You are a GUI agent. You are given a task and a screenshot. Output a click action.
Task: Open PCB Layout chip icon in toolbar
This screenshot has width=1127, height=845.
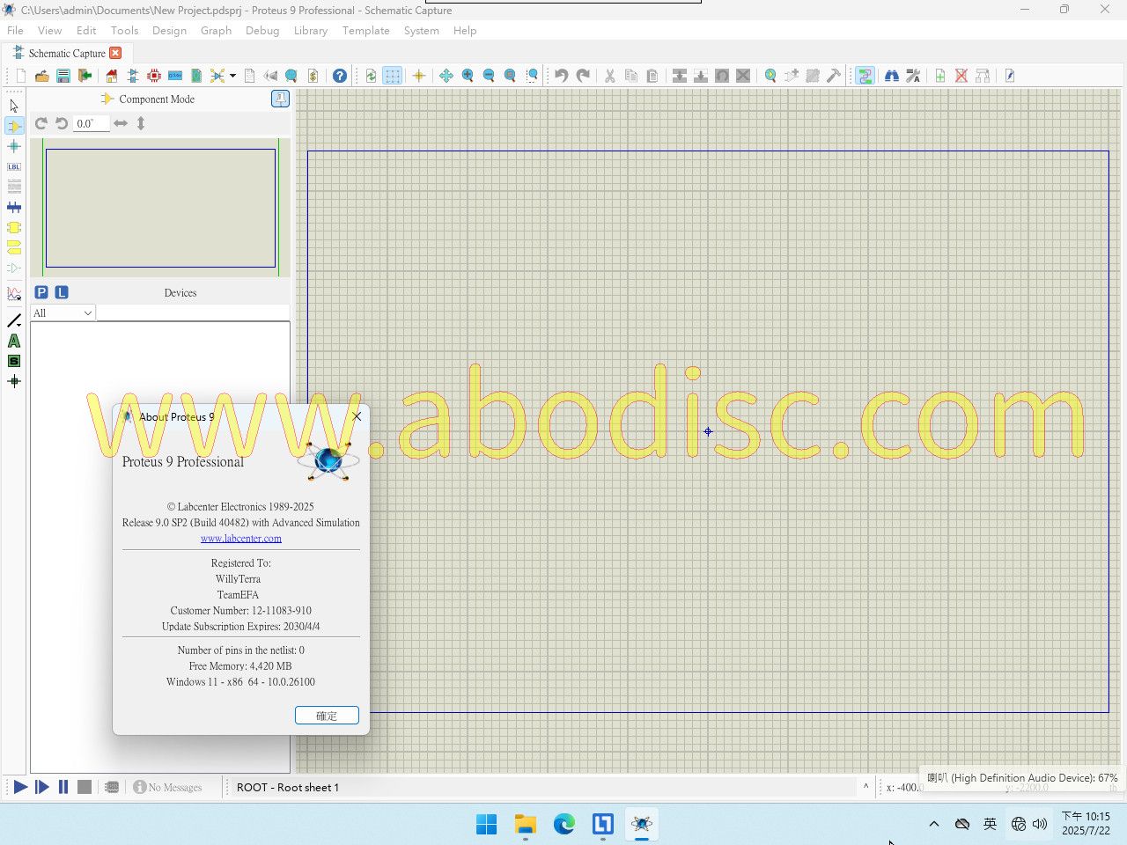coord(154,76)
